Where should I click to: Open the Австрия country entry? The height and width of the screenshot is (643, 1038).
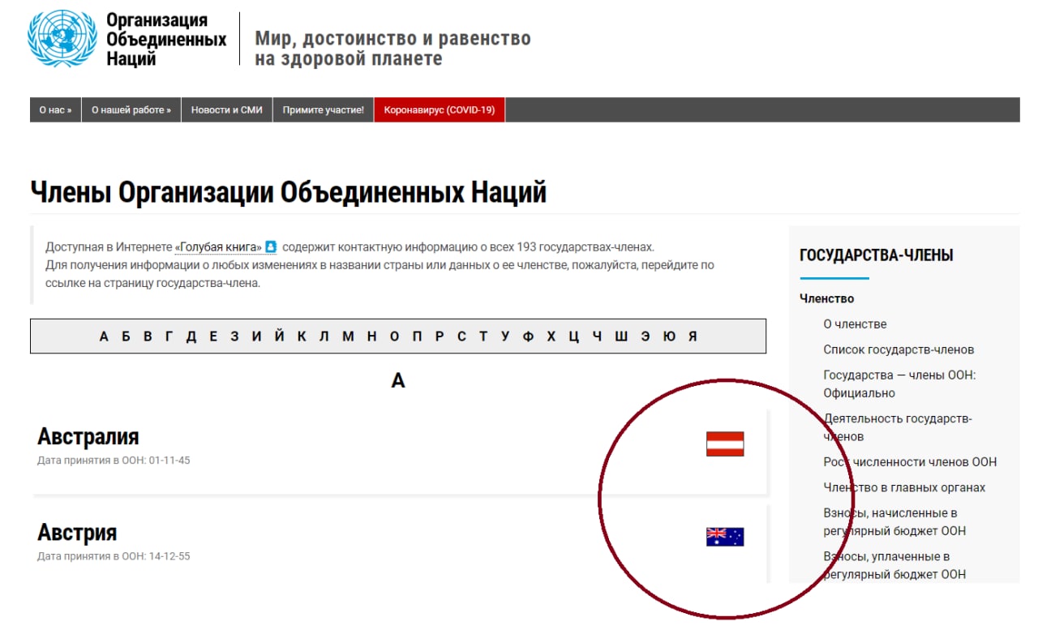coord(77,533)
